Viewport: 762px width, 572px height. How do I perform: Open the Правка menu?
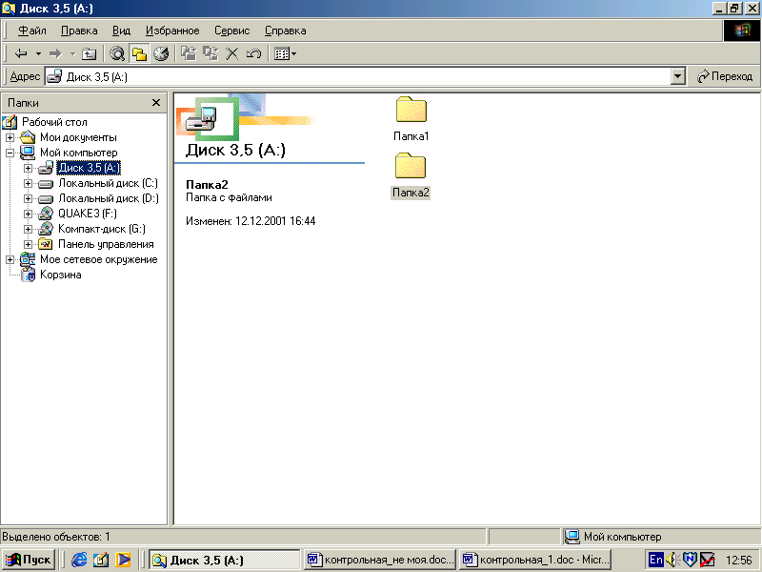click(x=79, y=31)
